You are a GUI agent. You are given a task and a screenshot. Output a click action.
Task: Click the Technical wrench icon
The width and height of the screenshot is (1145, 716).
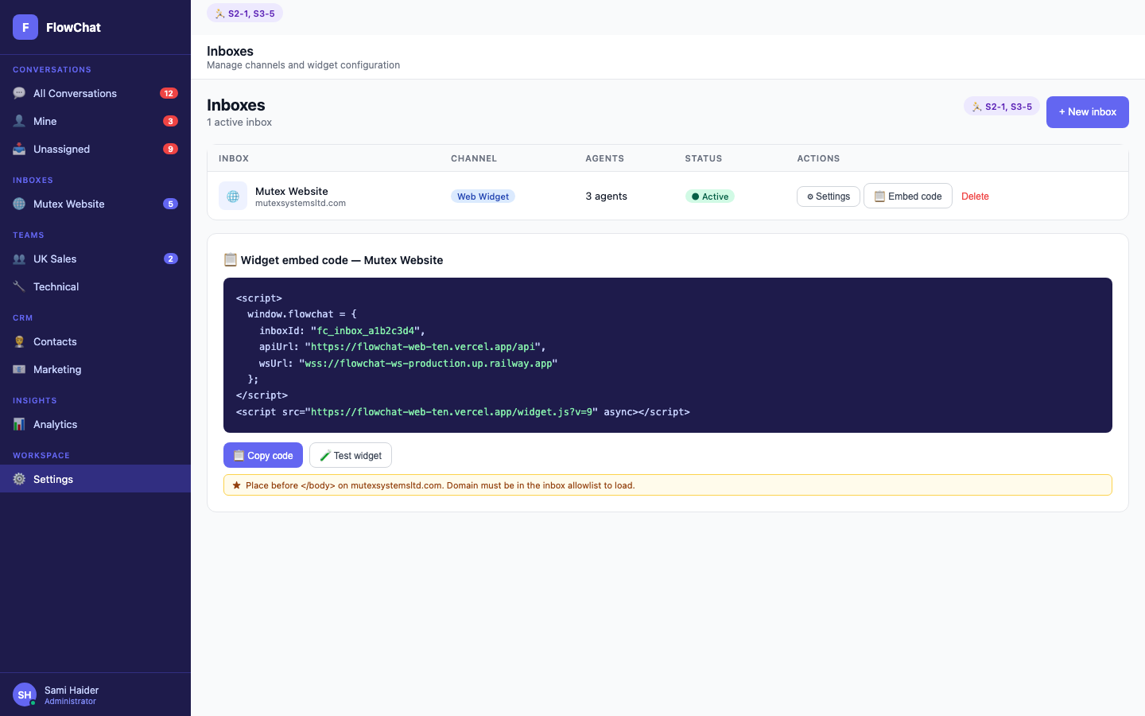(19, 286)
